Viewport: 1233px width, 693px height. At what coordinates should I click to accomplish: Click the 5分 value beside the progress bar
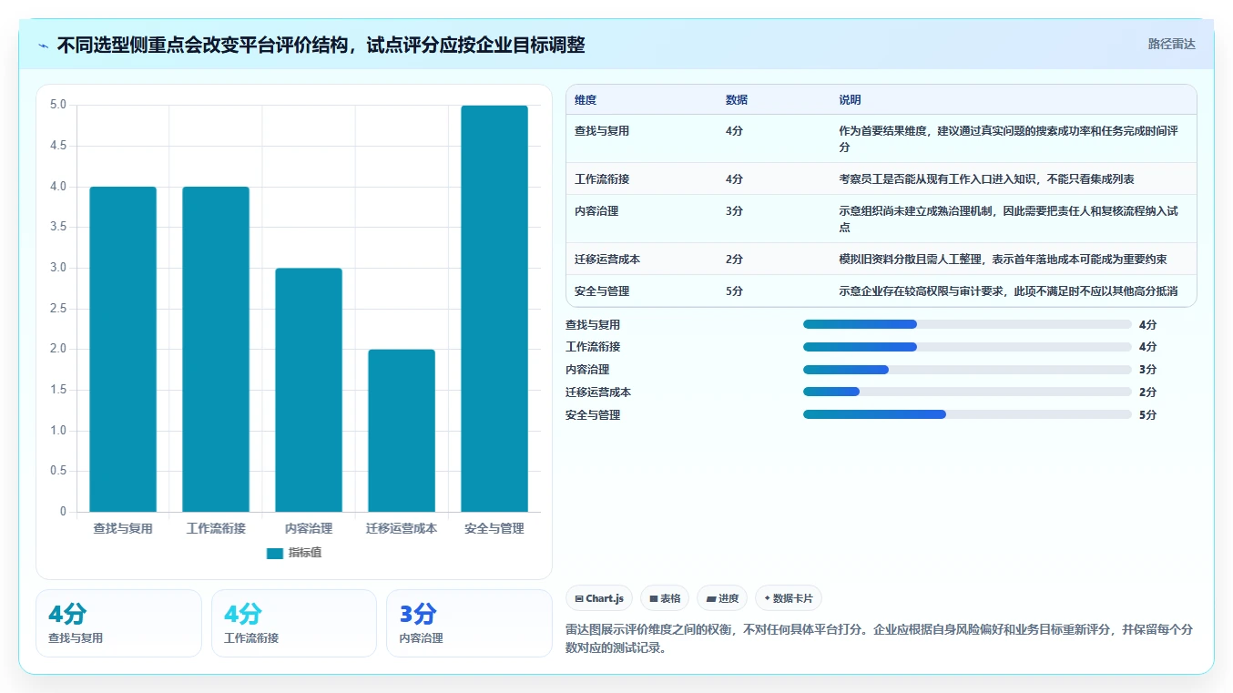point(1147,414)
